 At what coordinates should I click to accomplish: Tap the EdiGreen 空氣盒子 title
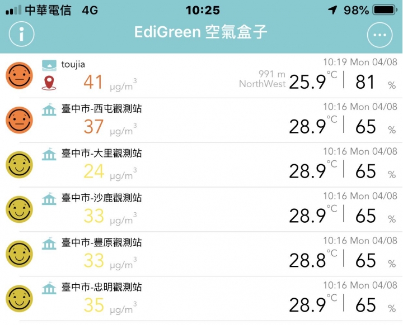click(x=201, y=32)
